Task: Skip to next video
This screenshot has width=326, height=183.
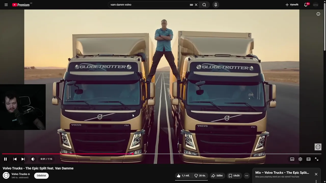Action: pyautogui.click(x=23, y=159)
